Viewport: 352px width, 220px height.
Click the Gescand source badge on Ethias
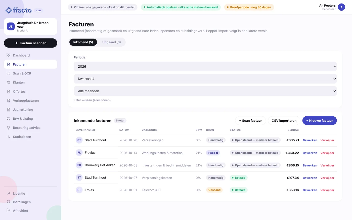tap(214, 190)
